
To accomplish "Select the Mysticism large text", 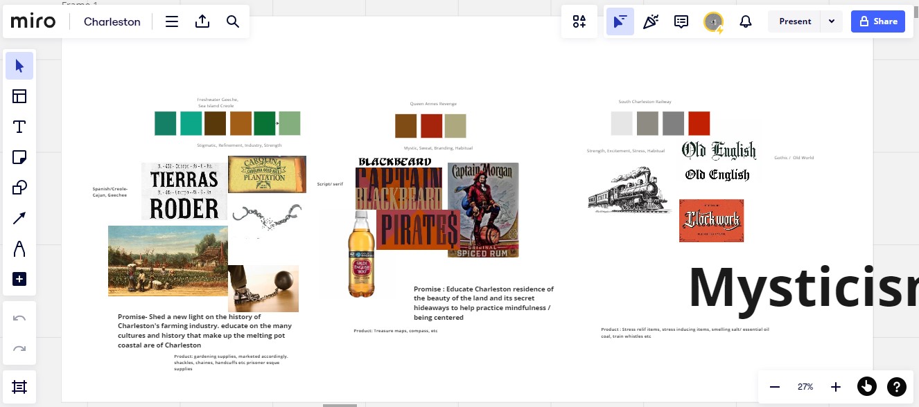I will (x=803, y=288).
